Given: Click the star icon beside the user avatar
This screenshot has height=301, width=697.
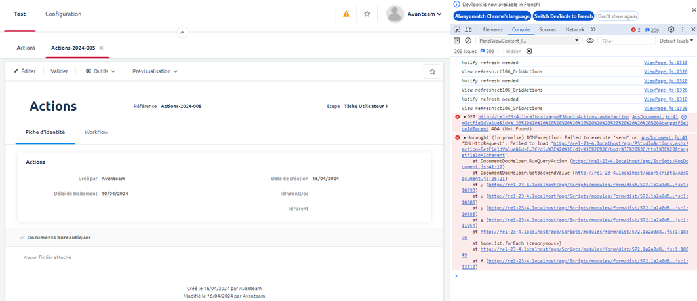Looking at the screenshot, I should pyautogui.click(x=367, y=14).
